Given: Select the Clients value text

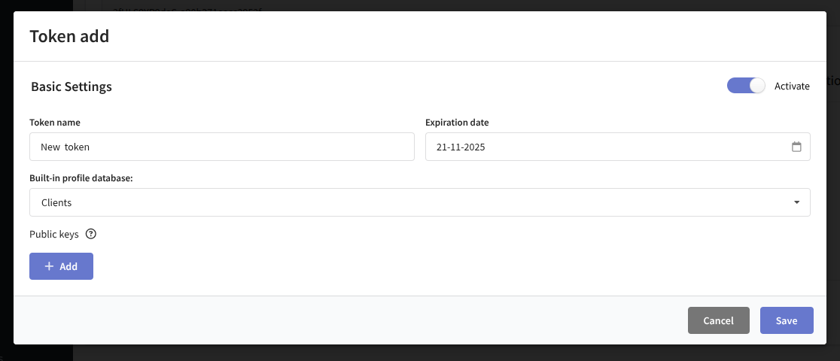Looking at the screenshot, I should click(56, 202).
